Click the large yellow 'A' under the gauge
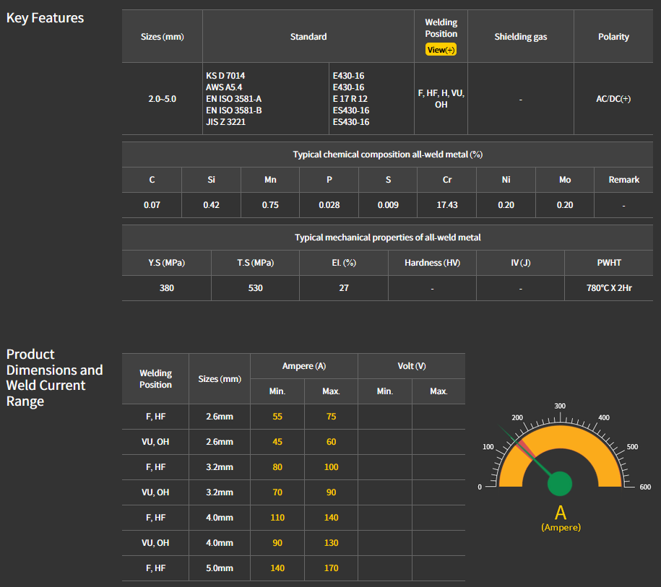This screenshot has height=587, width=661. point(561,513)
